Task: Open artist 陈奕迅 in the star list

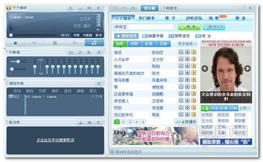Action: tap(223, 115)
